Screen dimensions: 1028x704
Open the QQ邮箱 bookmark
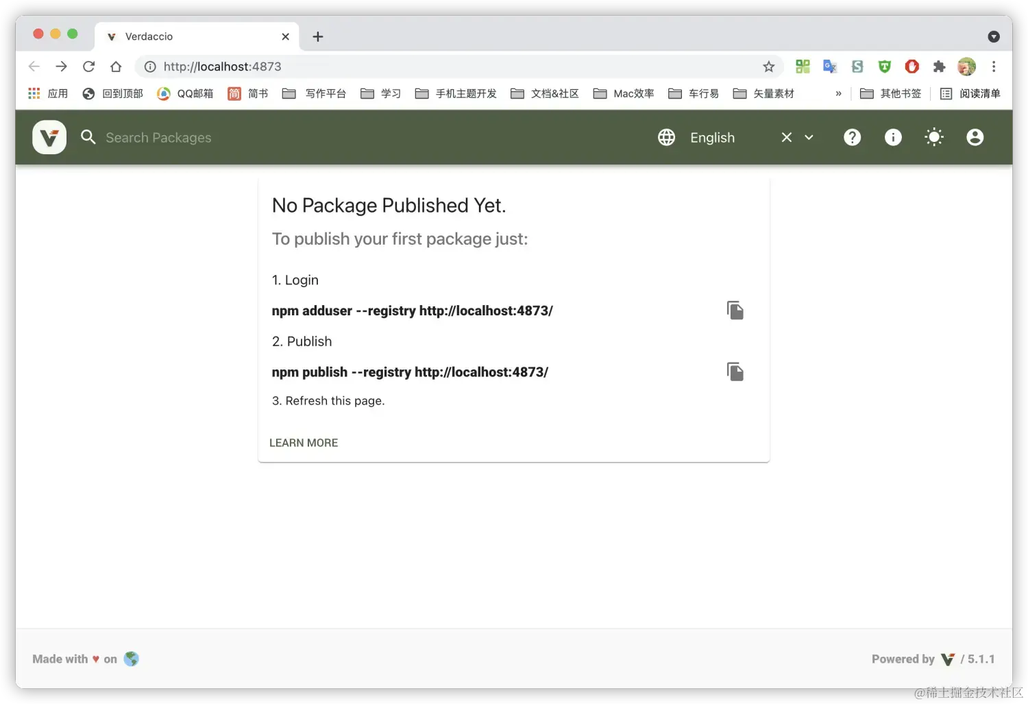pos(185,93)
